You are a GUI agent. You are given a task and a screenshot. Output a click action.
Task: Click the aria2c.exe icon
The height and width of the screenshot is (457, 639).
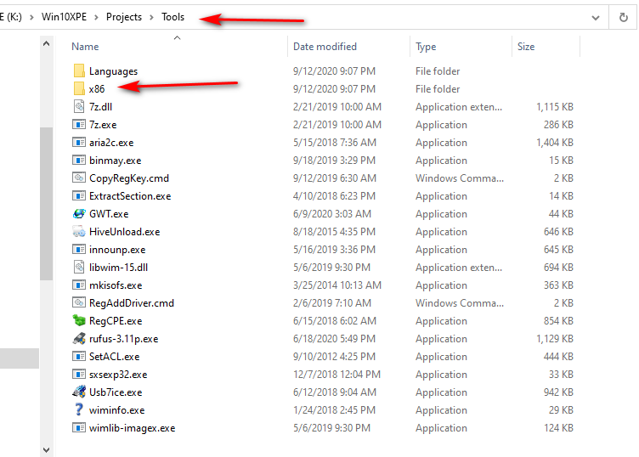pos(79,143)
